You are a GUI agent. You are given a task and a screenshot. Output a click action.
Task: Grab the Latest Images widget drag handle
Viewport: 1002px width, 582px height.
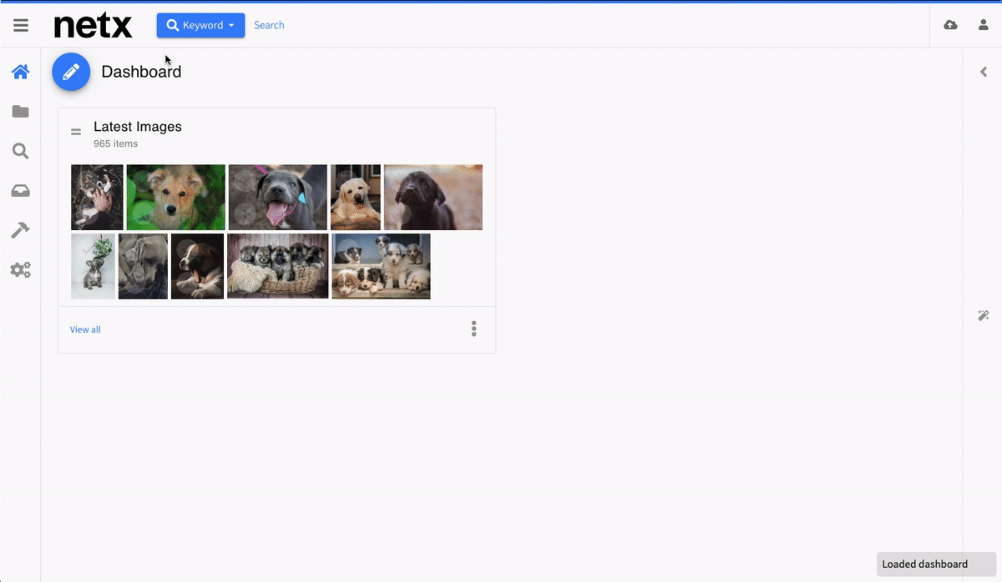pyautogui.click(x=76, y=132)
